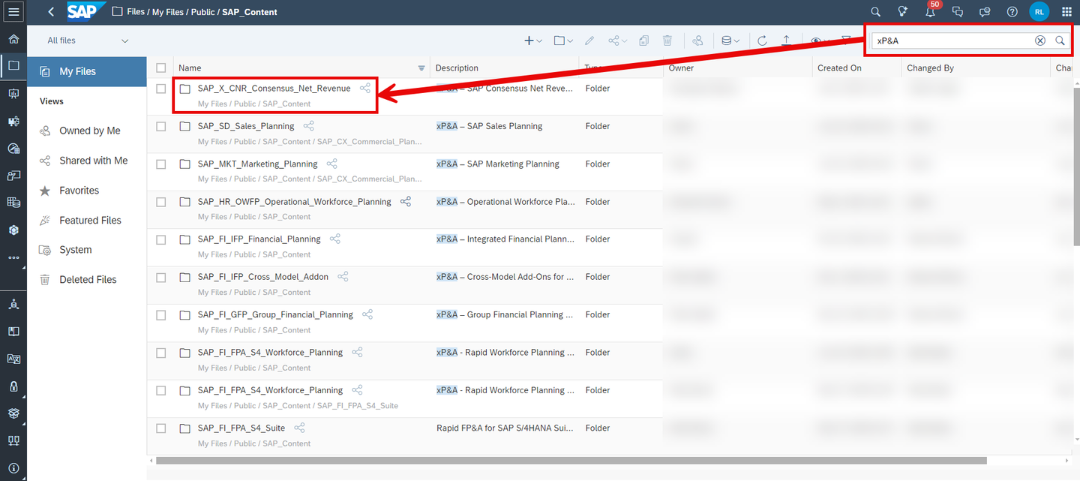Open the SAP_FI_IFP_Cross_Model_Addon folder
The image size is (1080, 481).
263,277
